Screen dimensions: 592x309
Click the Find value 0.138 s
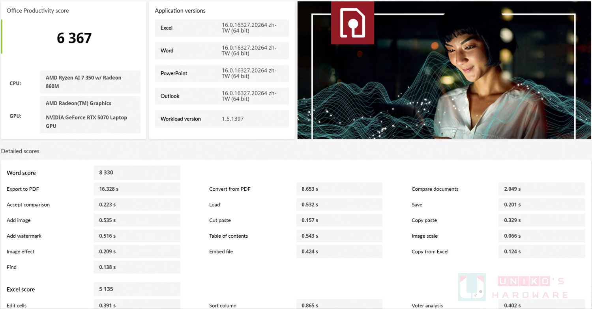[137, 267]
